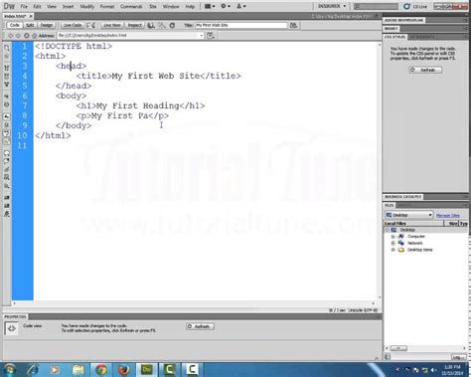Click the File Management icon beside Title field
This screenshot has height=377, width=471.
[x=293, y=25]
